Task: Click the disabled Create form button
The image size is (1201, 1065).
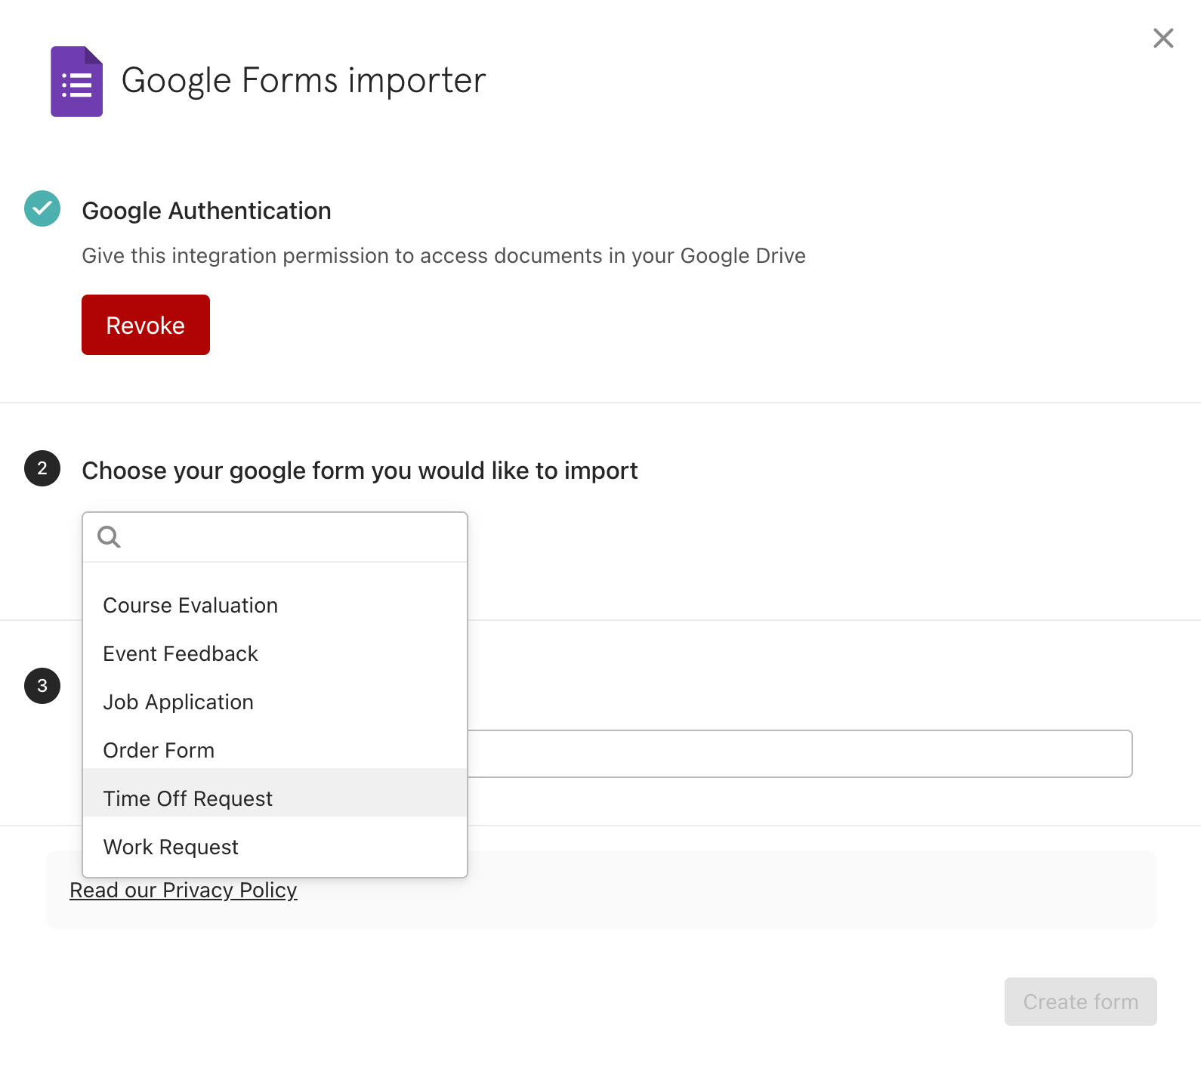Action: [x=1080, y=1002]
